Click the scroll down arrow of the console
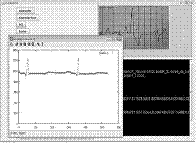 point(191,134)
